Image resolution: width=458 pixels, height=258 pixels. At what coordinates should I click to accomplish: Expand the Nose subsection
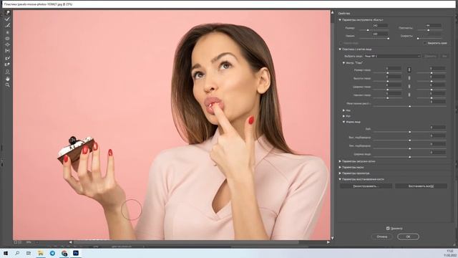(x=343, y=110)
